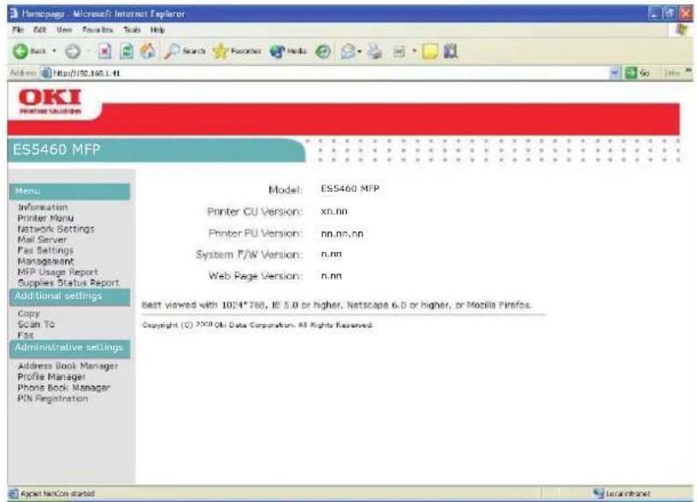Open the View menu
The width and height of the screenshot is (697, 502).
[x=64, y=30]
